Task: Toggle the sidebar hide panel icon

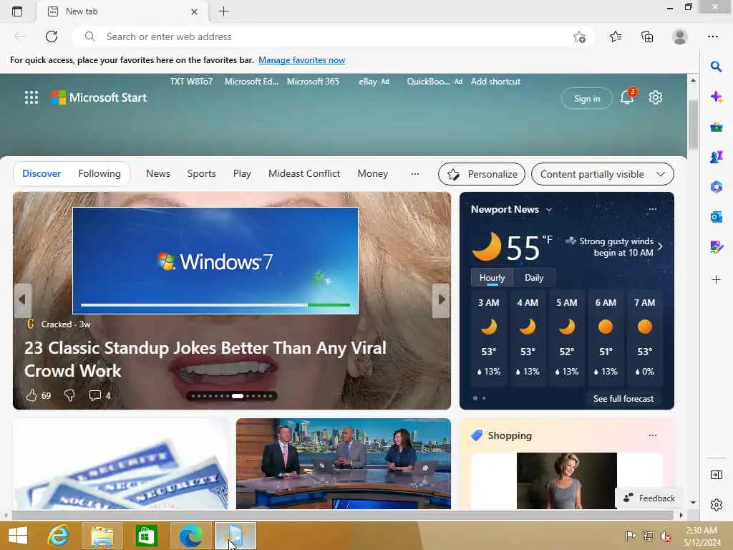Action: (716, 475)
